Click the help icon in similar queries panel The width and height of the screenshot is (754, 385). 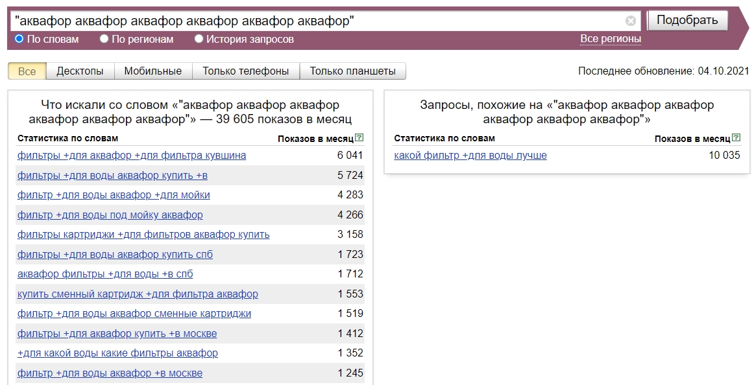point(736,137)
